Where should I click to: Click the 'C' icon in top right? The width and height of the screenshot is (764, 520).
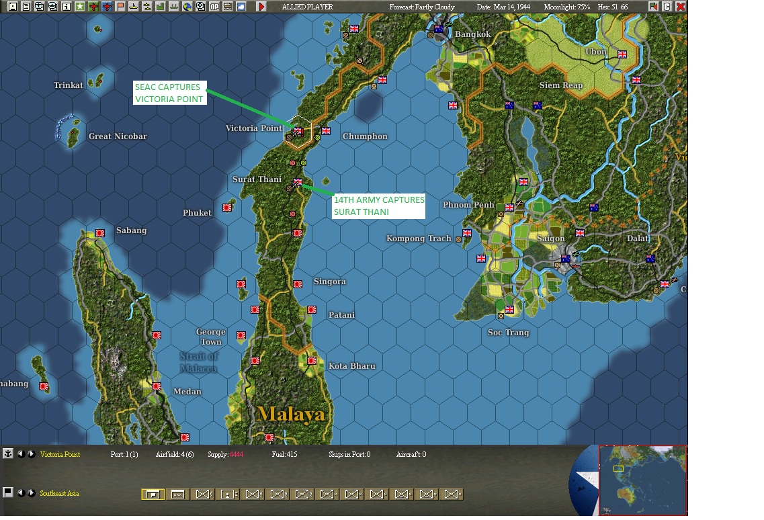[667, 7]
